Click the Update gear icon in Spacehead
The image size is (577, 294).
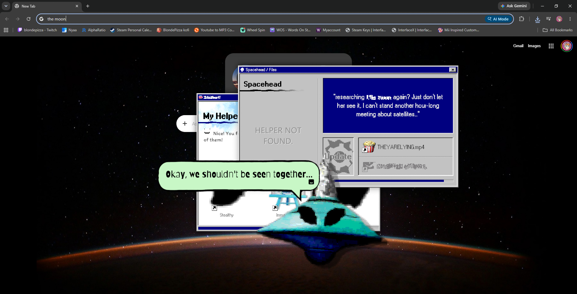tap(338, 156)
